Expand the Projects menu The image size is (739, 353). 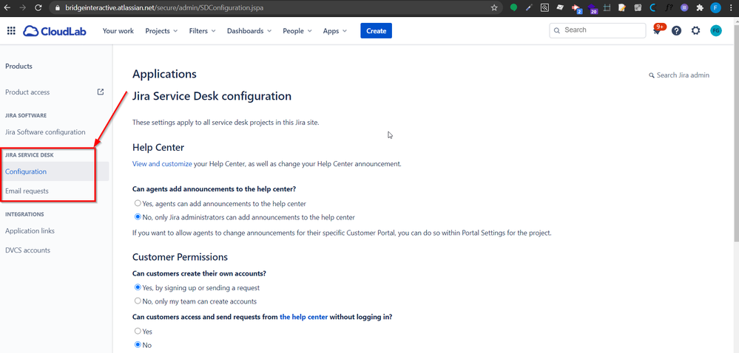coord(161,30)
